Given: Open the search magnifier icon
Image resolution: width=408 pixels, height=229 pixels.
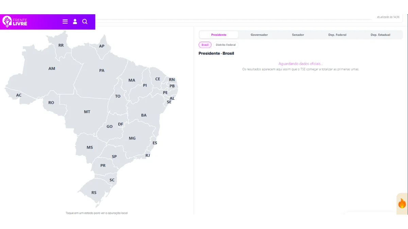Looking at the screenshot, I should point(85,22).
